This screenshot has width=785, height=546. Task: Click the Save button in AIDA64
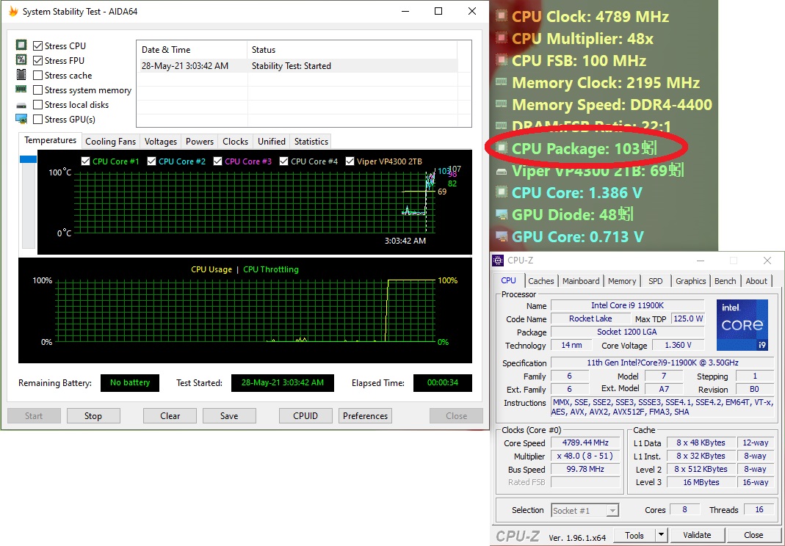(229, 416)
